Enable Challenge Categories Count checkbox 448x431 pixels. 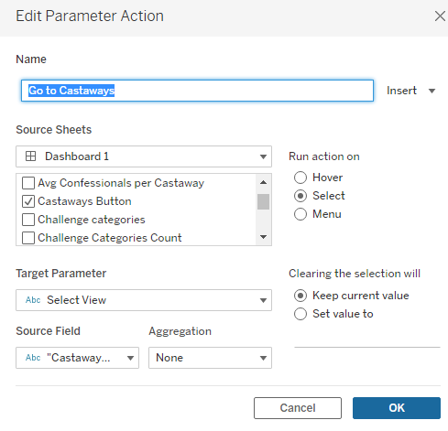28,238
